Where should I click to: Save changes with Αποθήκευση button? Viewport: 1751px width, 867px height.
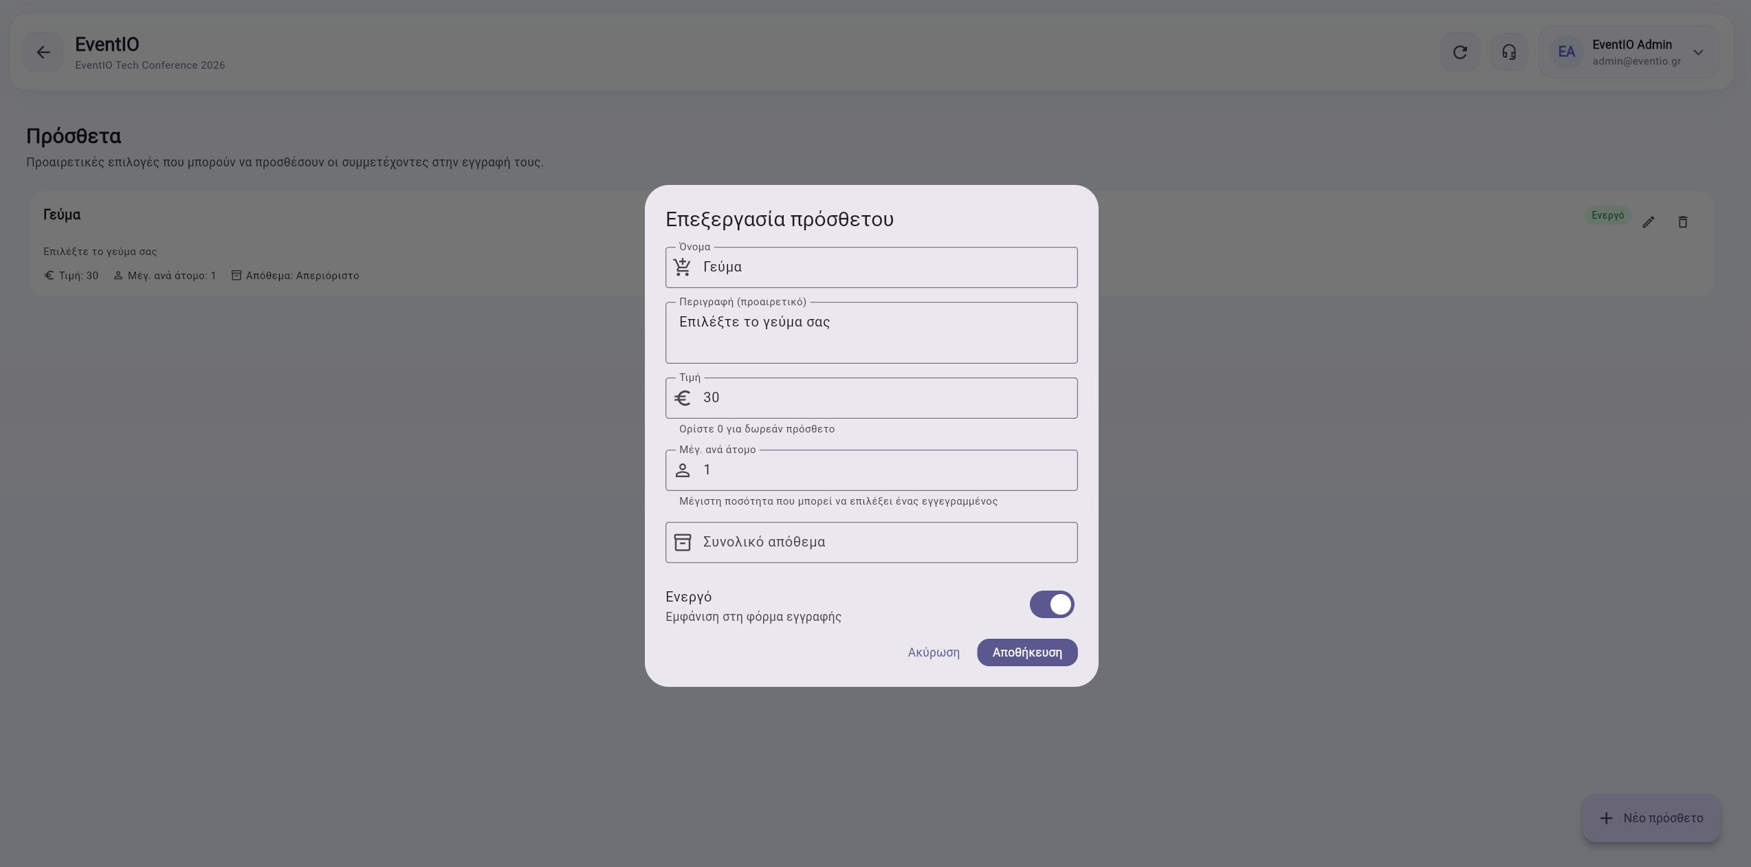tap(1027, 652)
